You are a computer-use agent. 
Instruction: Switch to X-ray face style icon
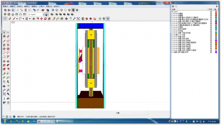(x=53, y=10)
